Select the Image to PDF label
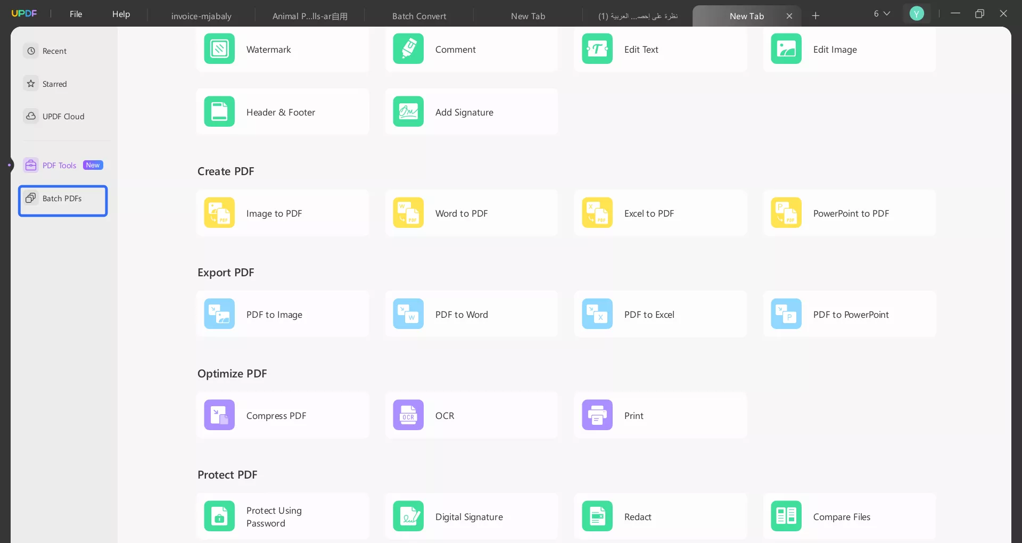Image resolution: width=1022 pixels, height=543 pixels. pos(274,214)
